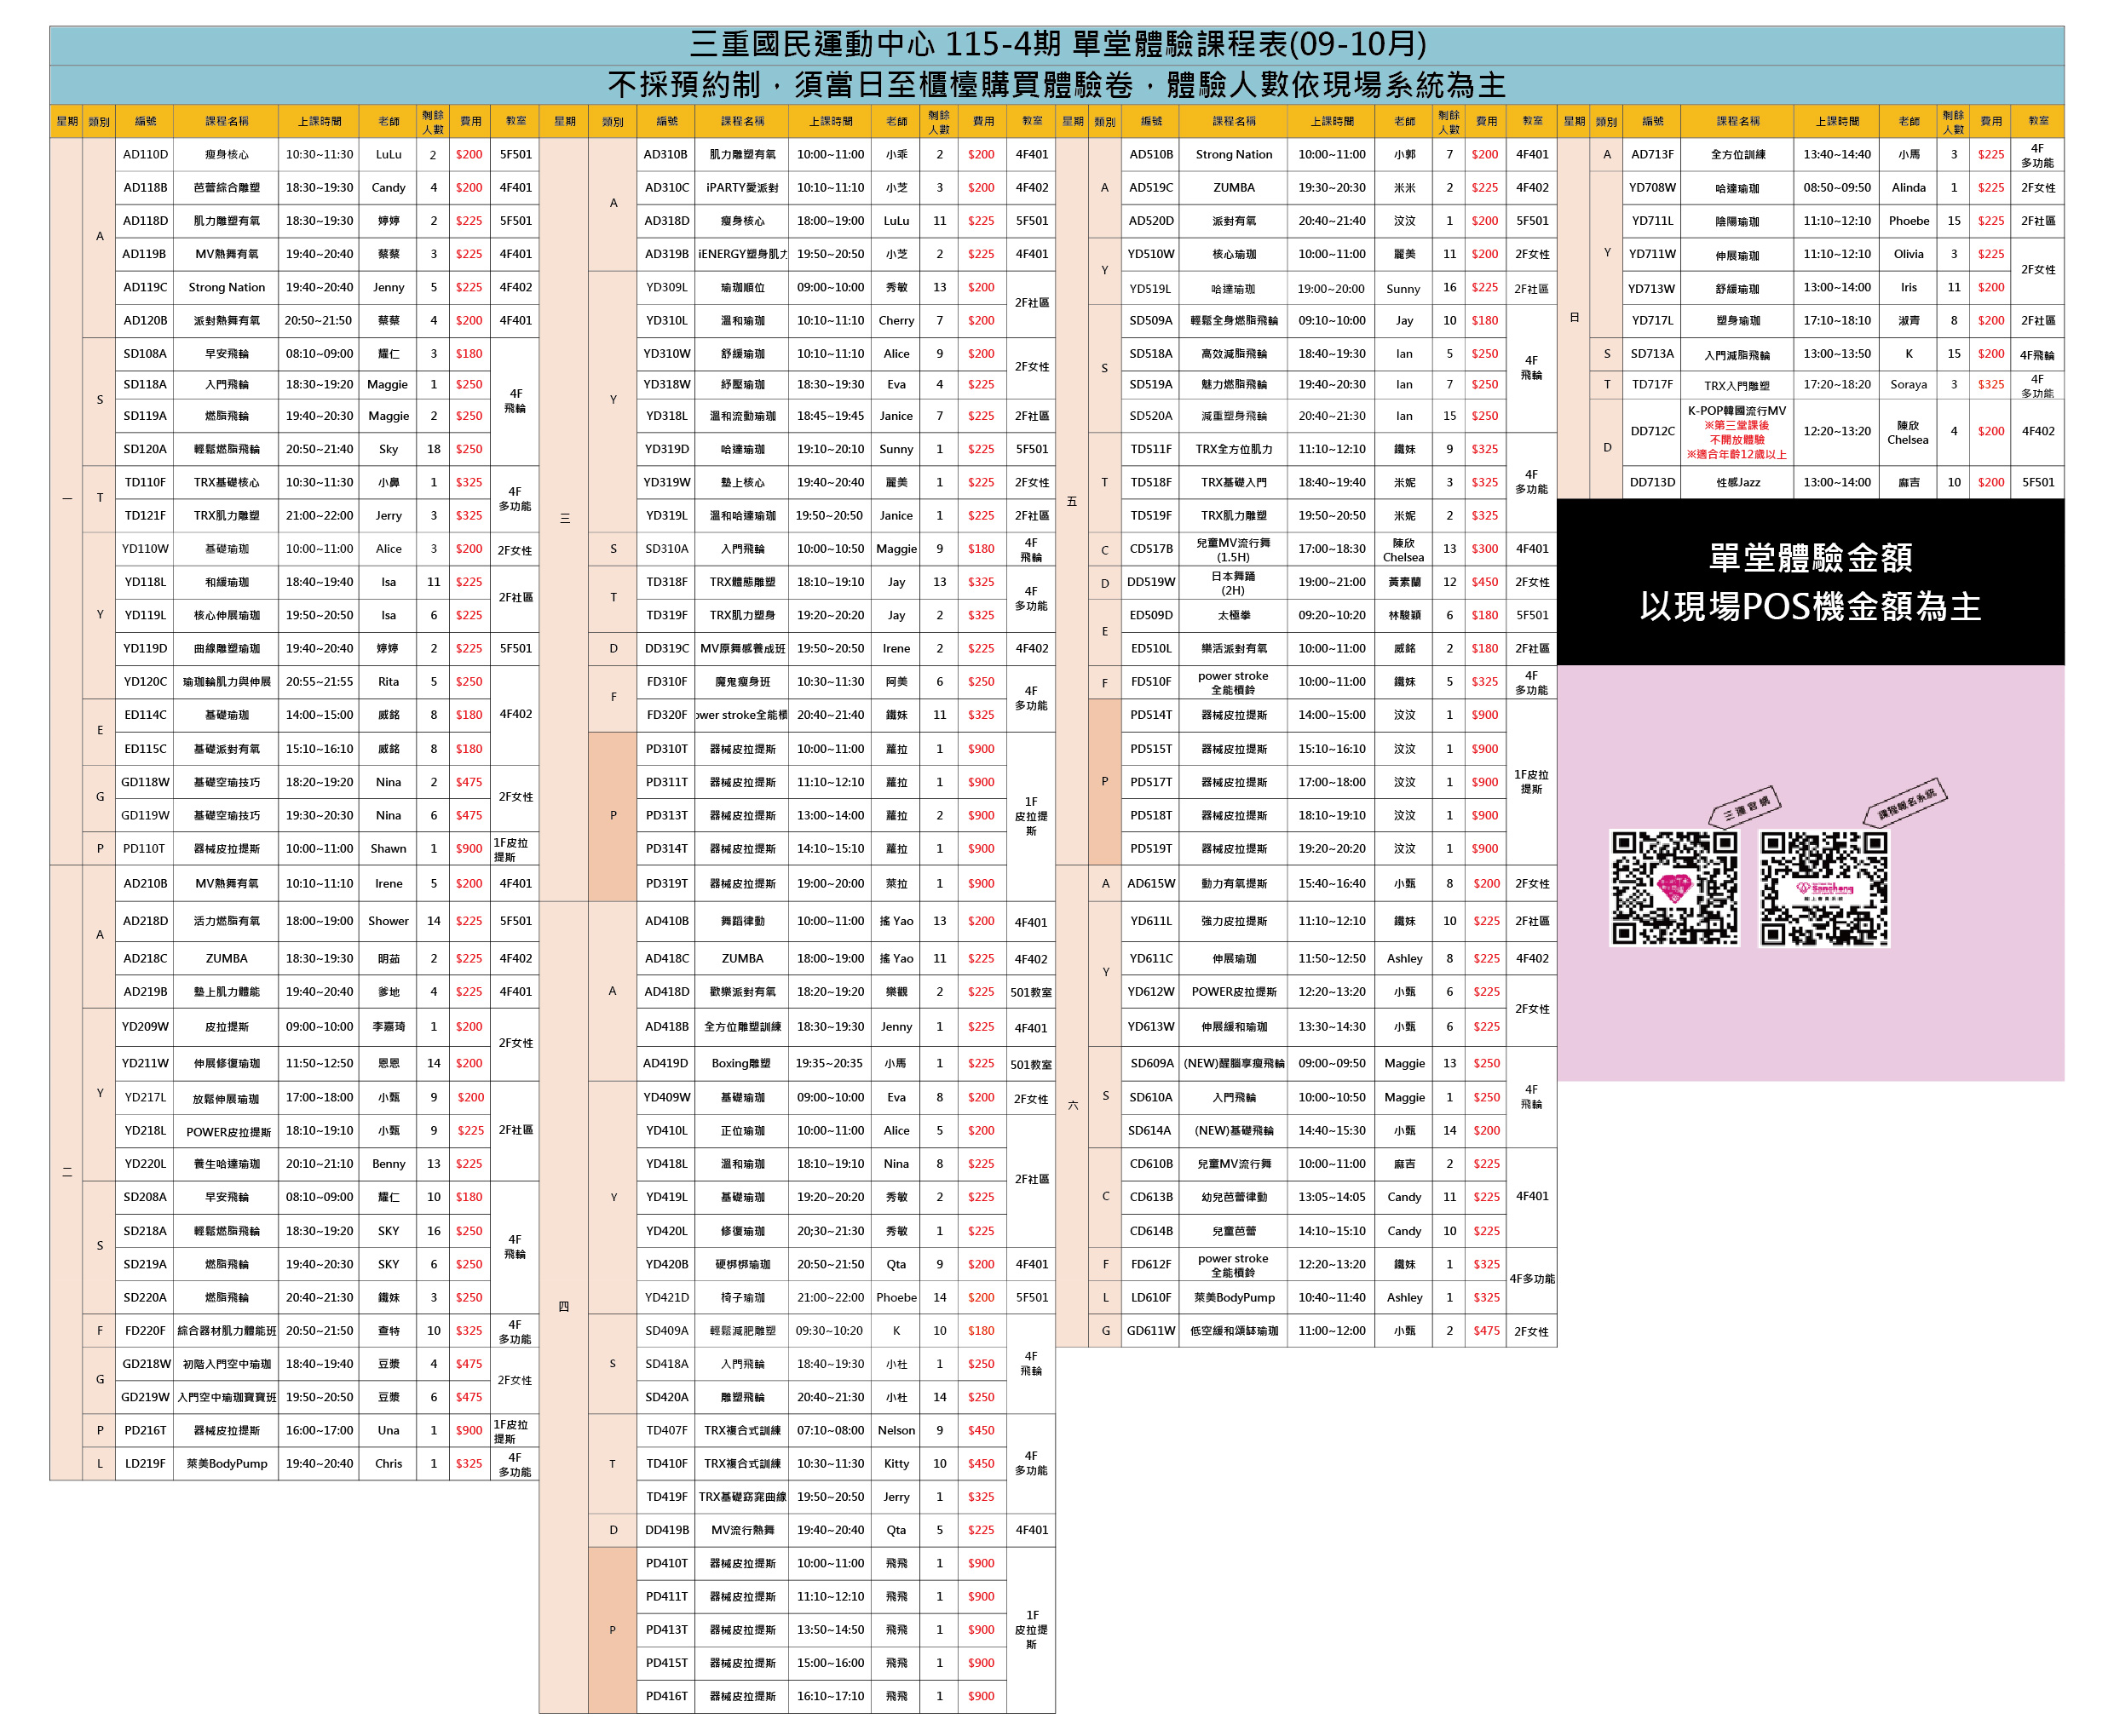Select course code AD419D Boxing雕塑
The height and width of the screenshot is (1736, 2114).
[x=666, y=1064]
